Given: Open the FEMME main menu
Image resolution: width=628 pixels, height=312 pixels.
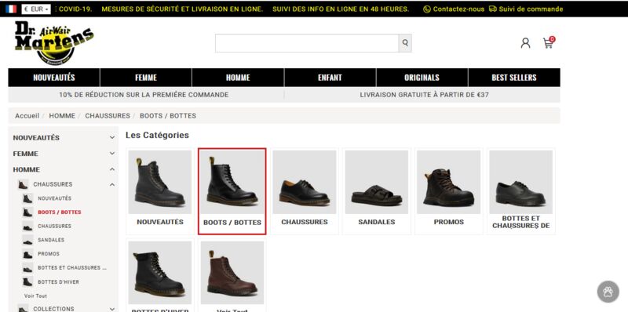Looking at the screenshot, I should click(146, 78).
